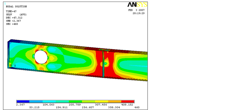Click the circular hole in the beam web

coord(41,57)
